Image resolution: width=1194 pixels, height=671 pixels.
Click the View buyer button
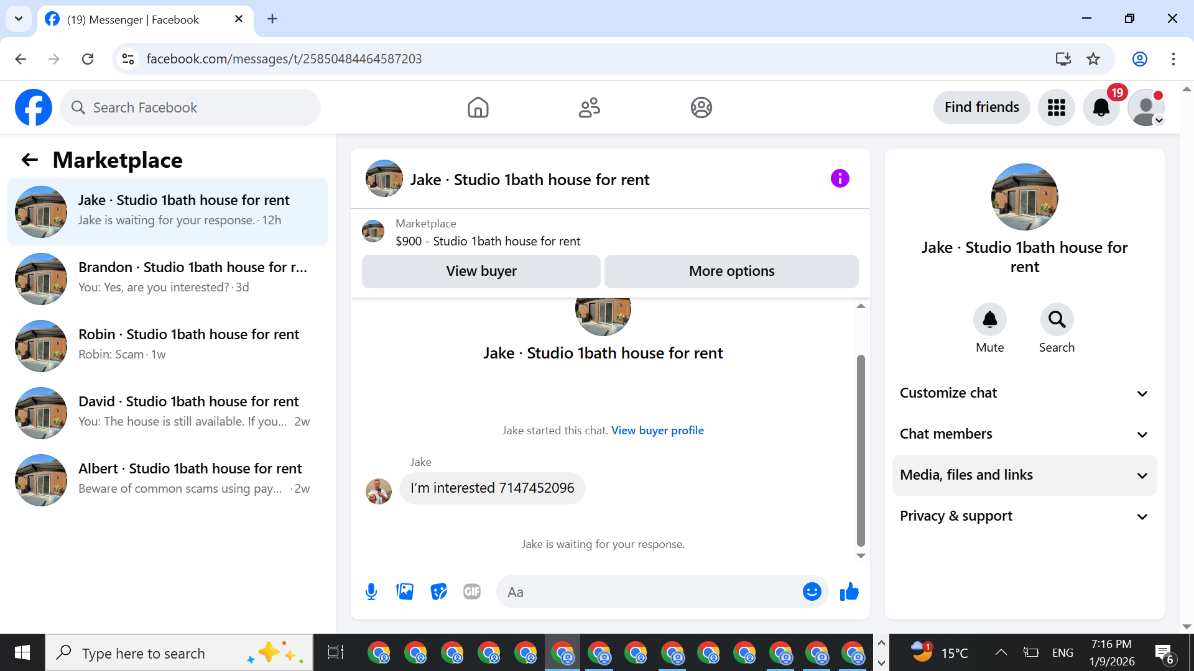[x=481, y=271]
